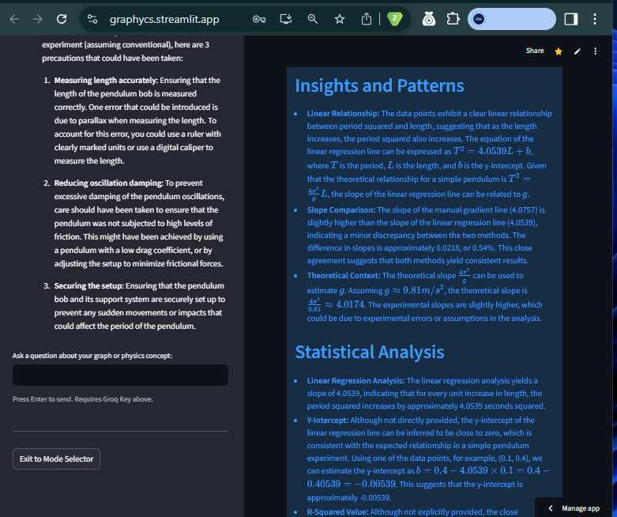Bookmark this tab with the star icon
The image size is (617, 517).
(x=340, y=19)
